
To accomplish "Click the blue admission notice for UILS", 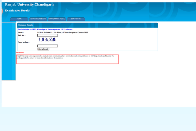I will click(45, 29).
